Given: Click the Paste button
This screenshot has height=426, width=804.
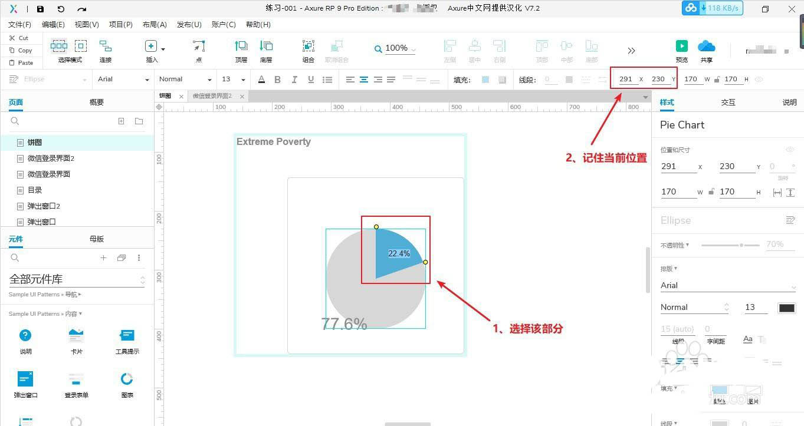Looking at the screenshot, I should pyautogui.click(x=21, y=62).
